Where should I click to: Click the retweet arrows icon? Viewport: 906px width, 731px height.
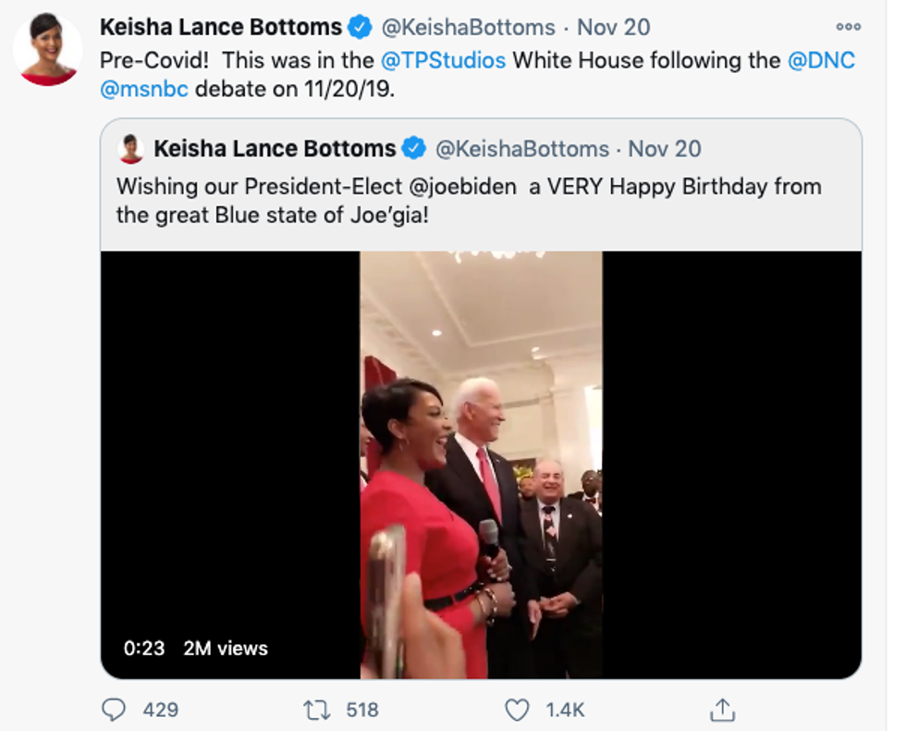(x=316, y=710)
